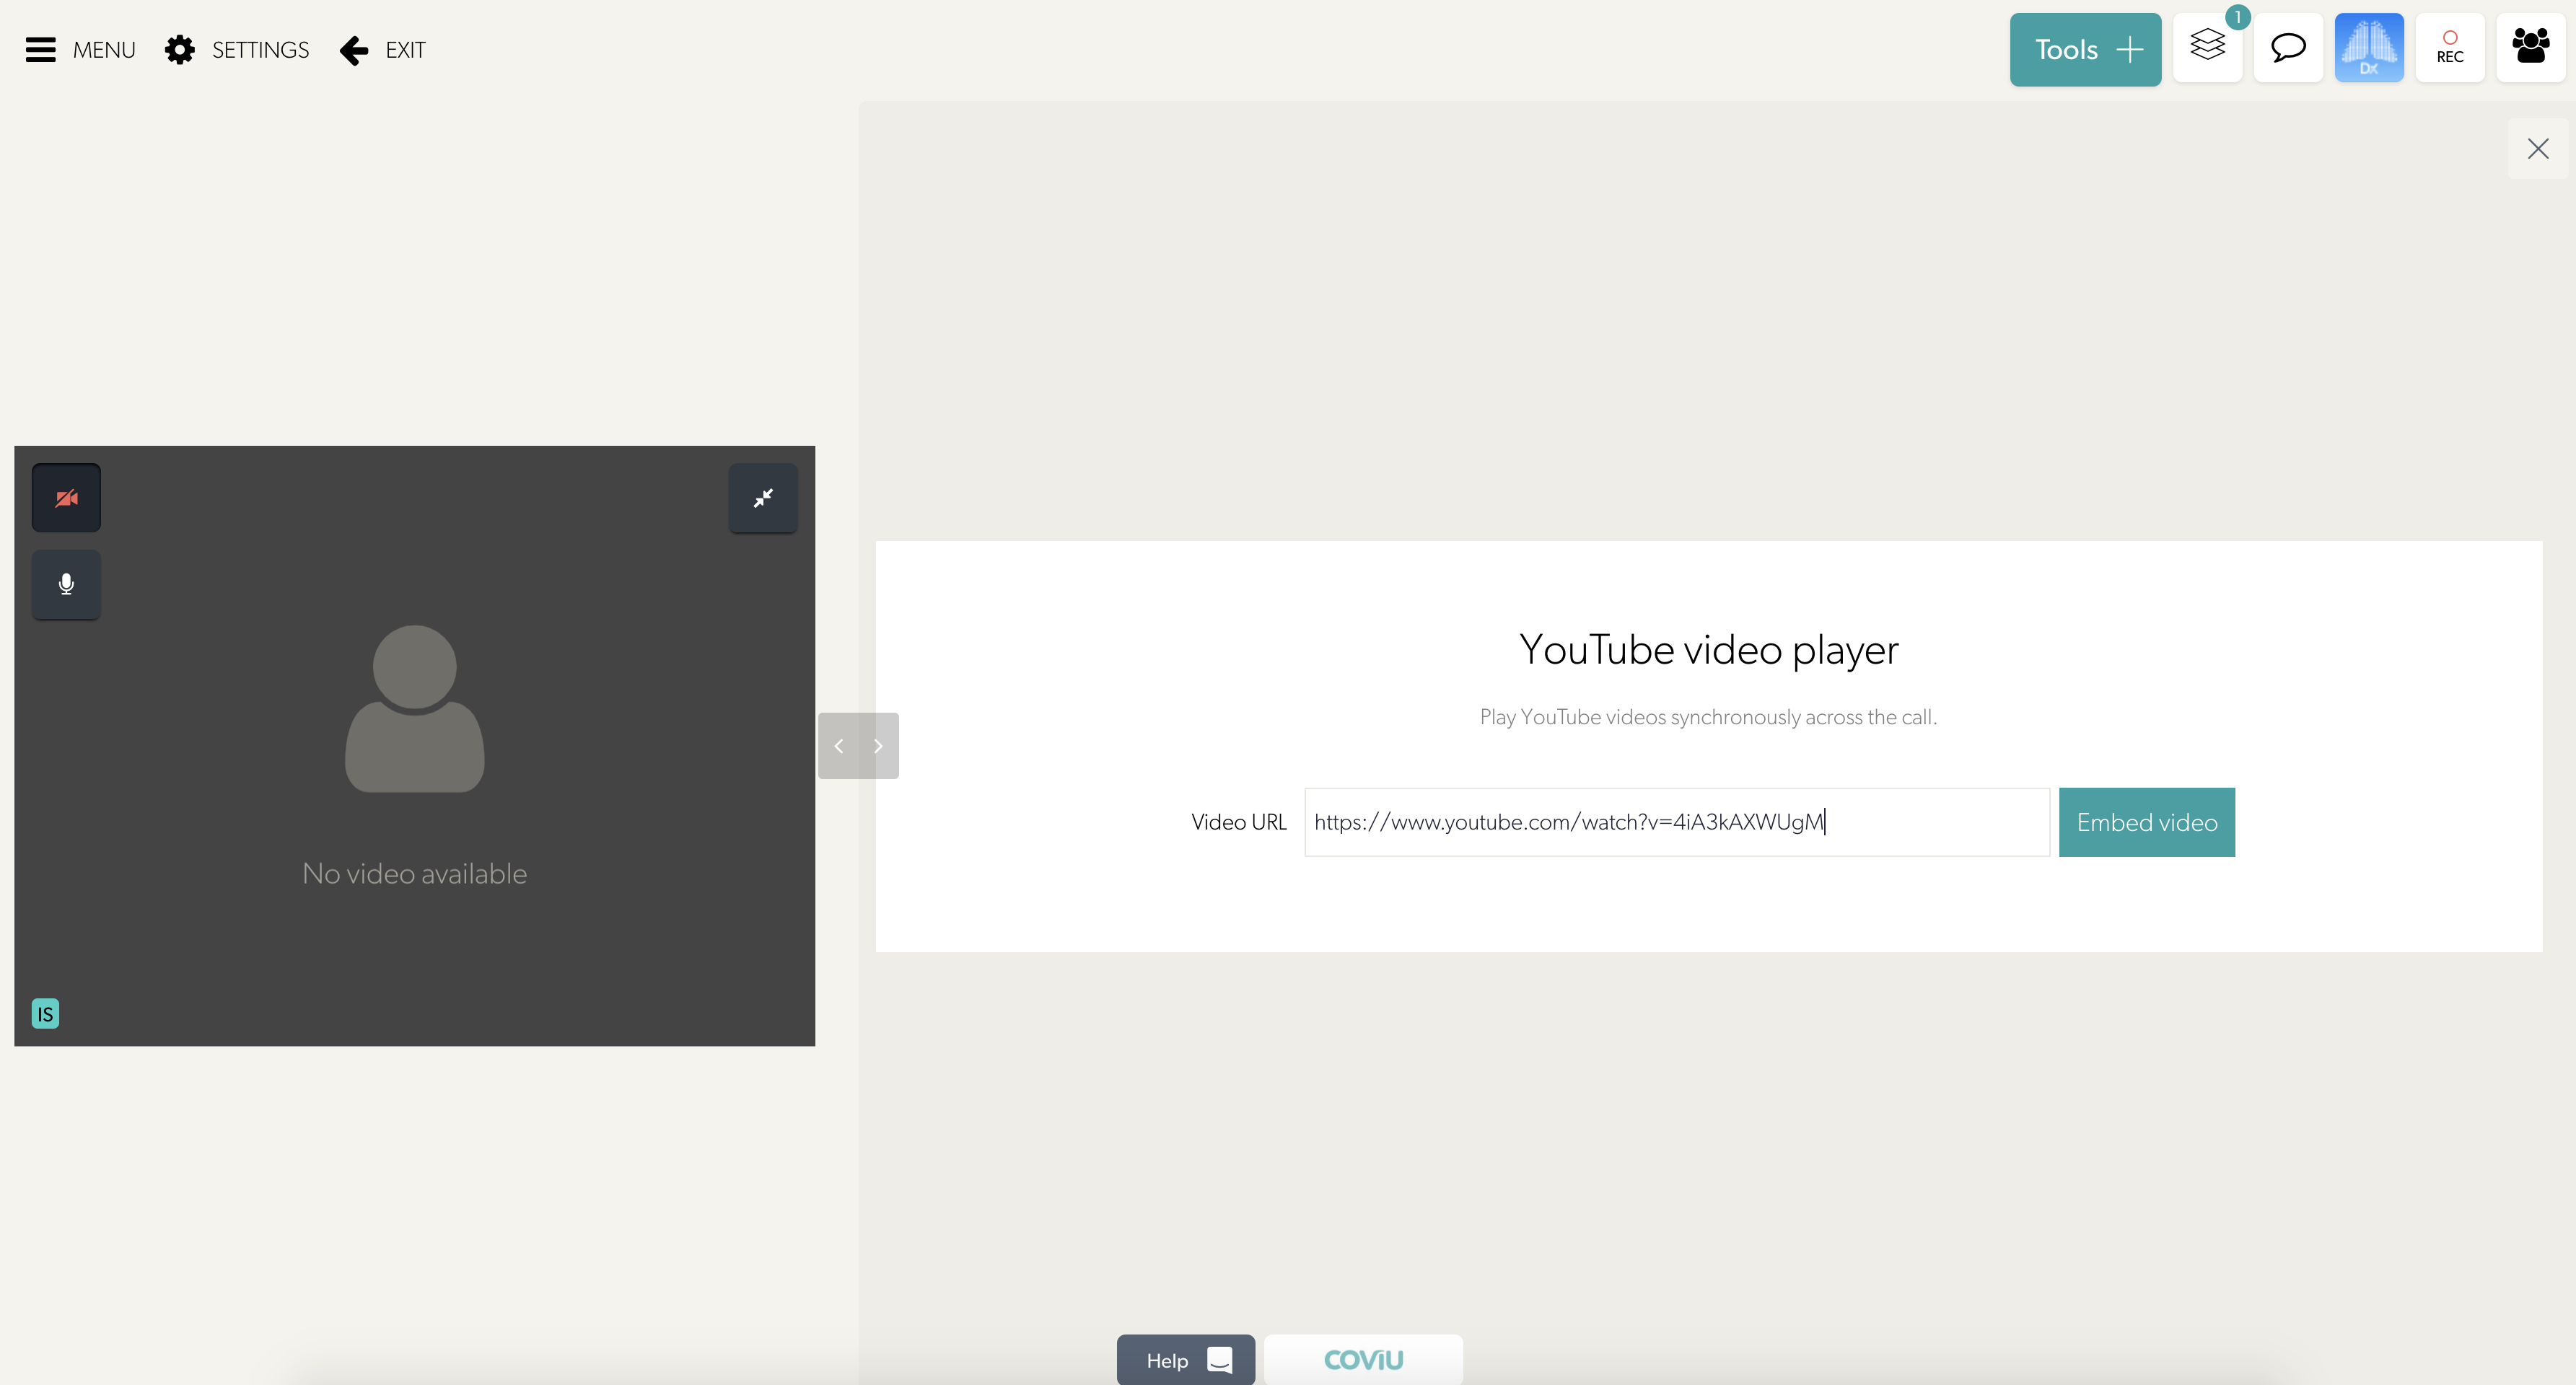The image size is (2576, 1385).
Task: Click the No video available placeholder
Action: (x=414, y=874)
